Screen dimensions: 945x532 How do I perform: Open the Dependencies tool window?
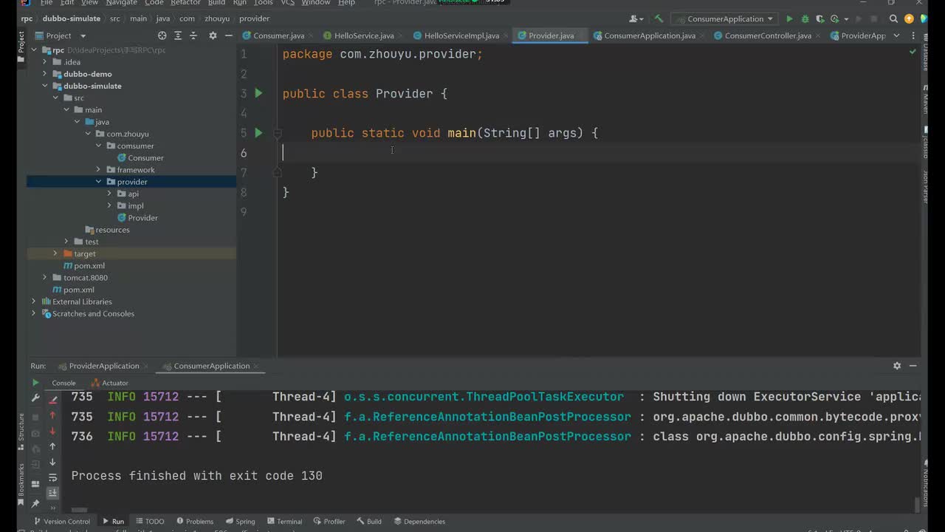(x=419, y=521)
